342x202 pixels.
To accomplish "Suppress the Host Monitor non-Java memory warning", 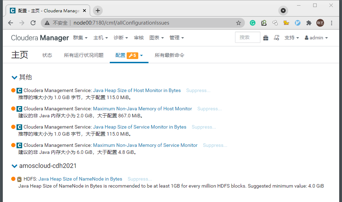I will pyautogui.click(x=209, y=109).
